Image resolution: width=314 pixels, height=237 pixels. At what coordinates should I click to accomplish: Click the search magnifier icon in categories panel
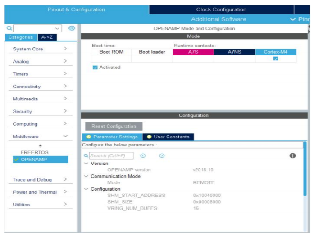point(9,28)
